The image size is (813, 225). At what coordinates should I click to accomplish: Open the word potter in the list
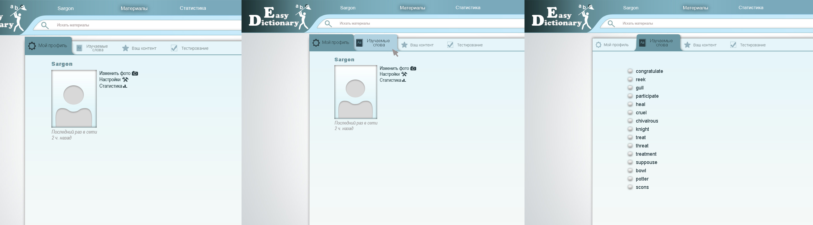[642, 179]
